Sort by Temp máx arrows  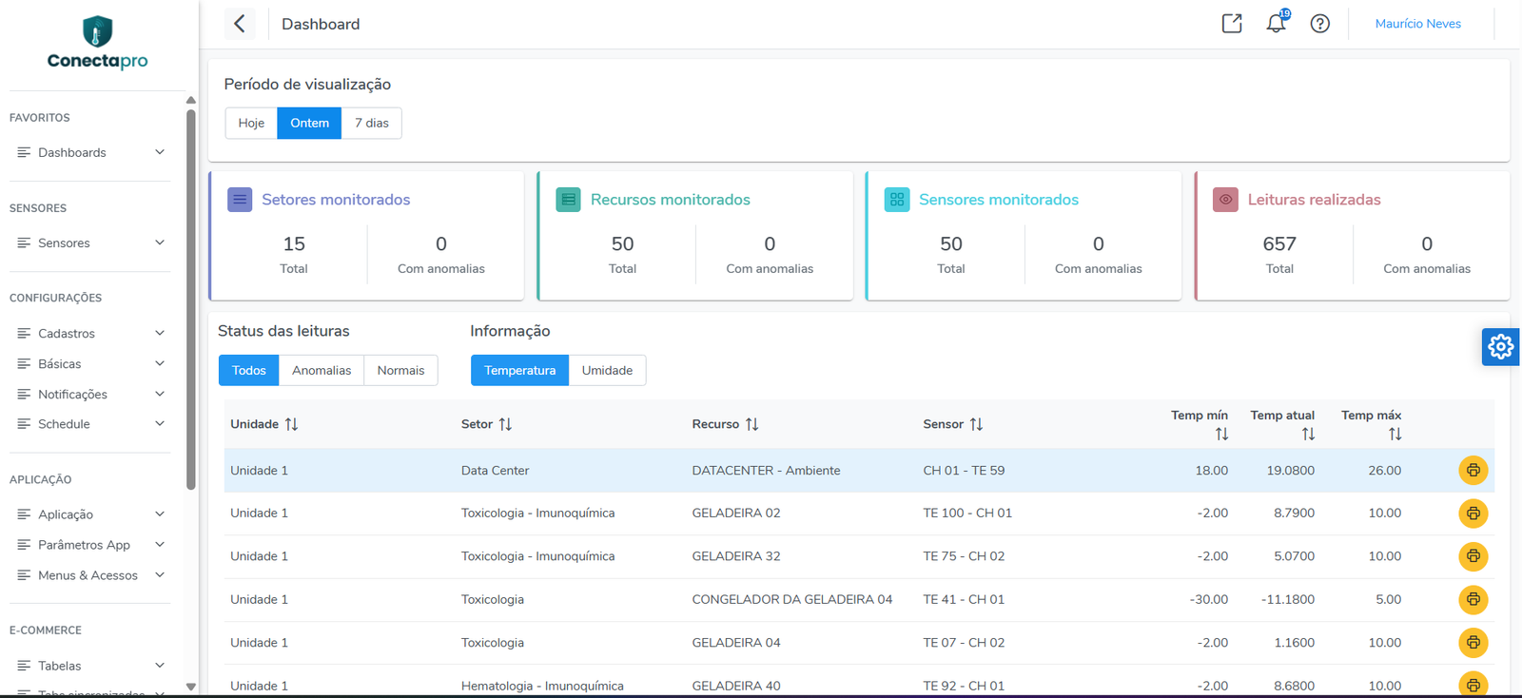point(1395,434)
